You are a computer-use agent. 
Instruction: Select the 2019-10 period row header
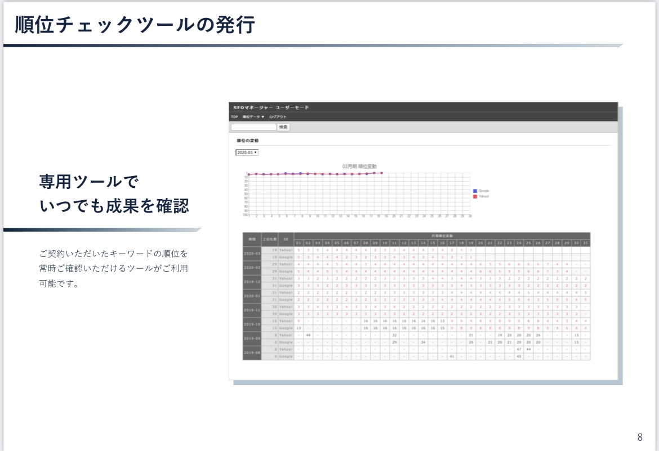point(252,324)
